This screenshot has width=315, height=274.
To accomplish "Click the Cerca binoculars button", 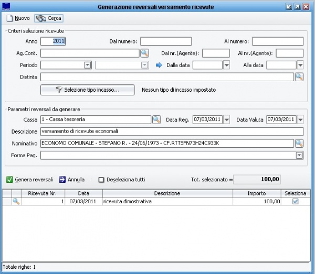I will [x=48, y=18].
